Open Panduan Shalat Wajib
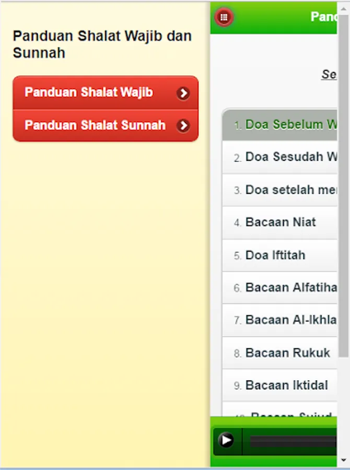This screenshot has width=350, height=470. click(89, 93)
